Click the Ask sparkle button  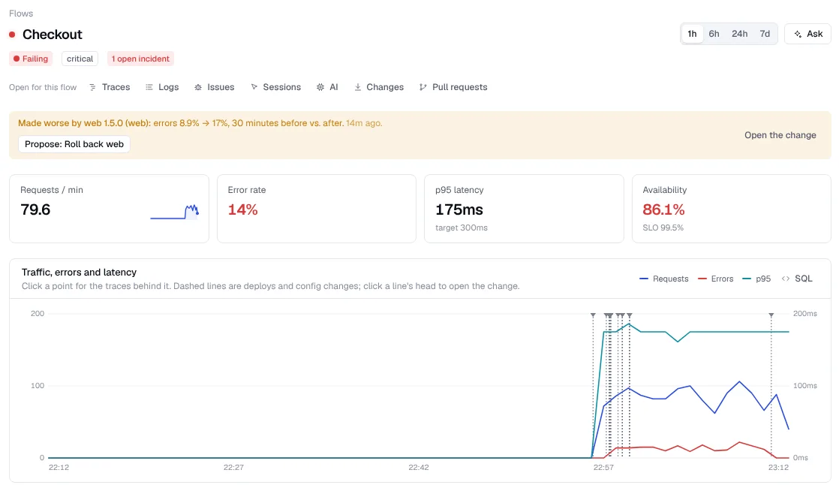coord(807,34)
